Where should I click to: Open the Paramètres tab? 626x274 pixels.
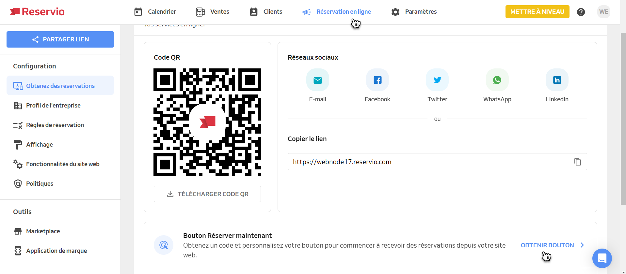point(414,12)
